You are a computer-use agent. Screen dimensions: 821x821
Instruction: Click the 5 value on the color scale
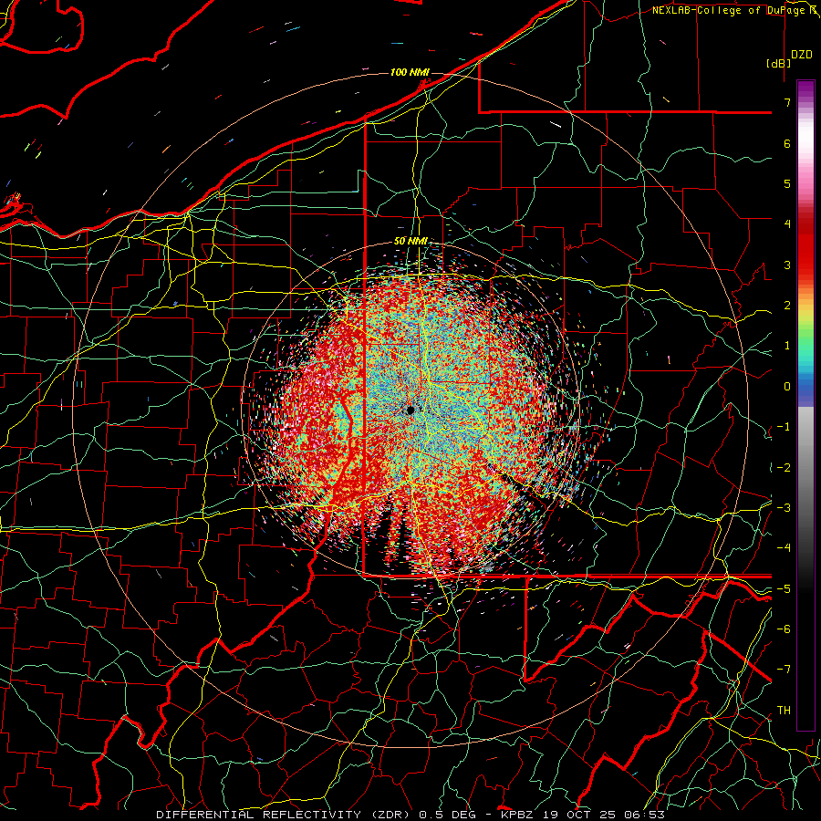(787, 183)
